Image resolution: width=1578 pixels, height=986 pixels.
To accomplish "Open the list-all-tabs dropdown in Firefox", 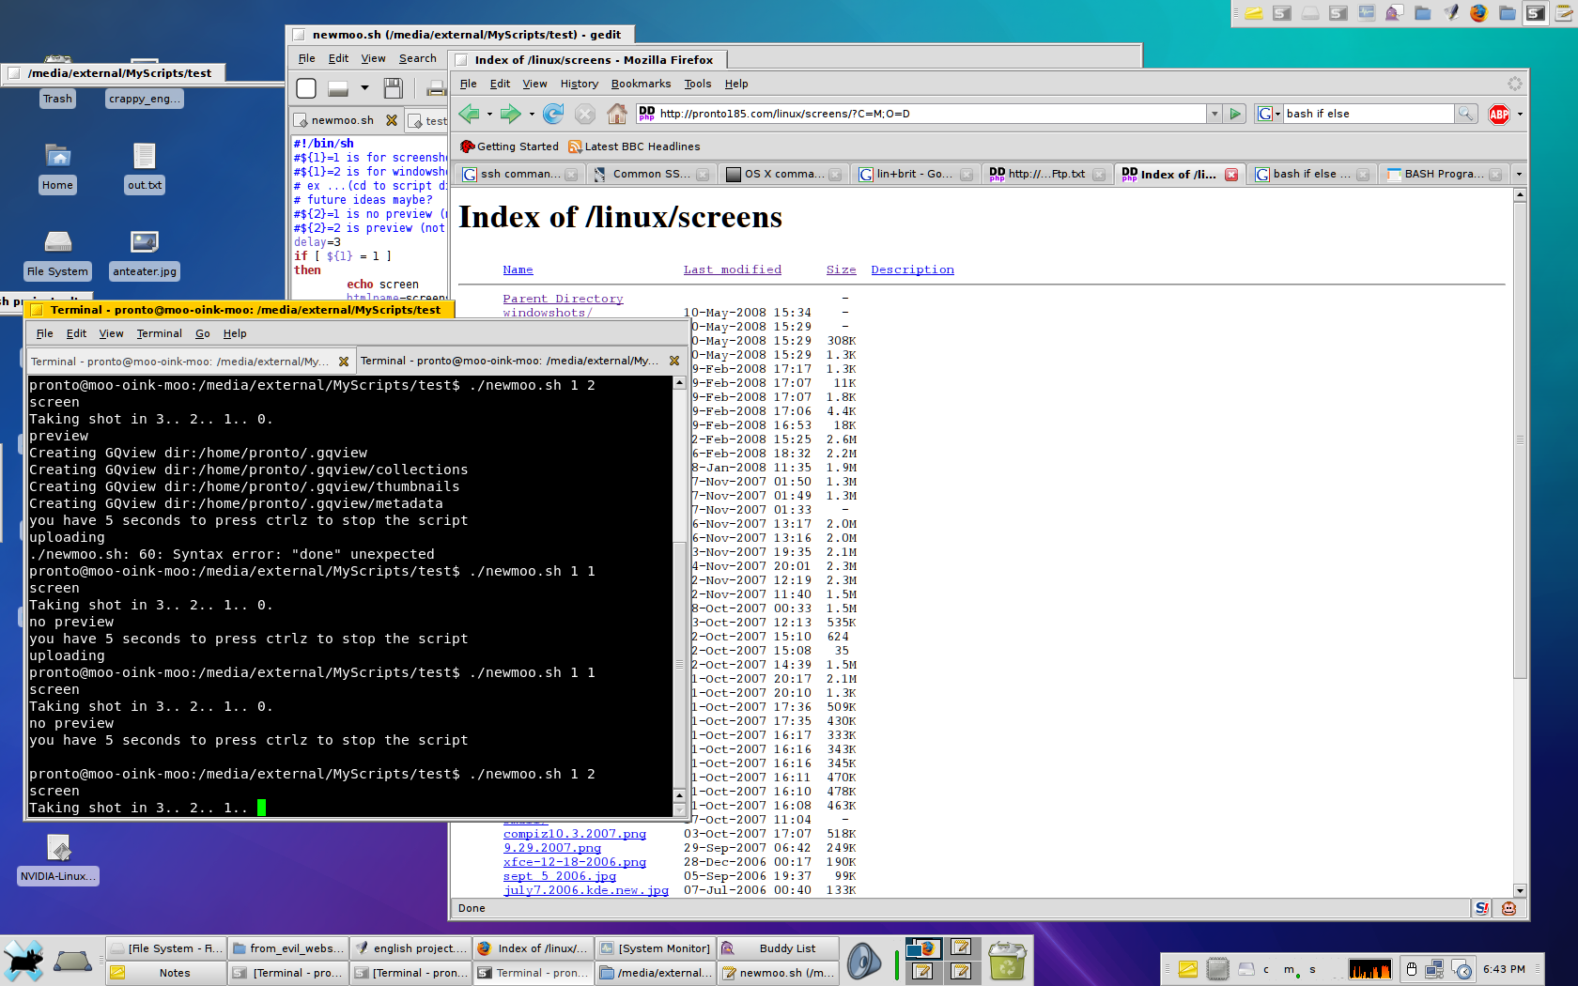I will (x=1519, y=174).
